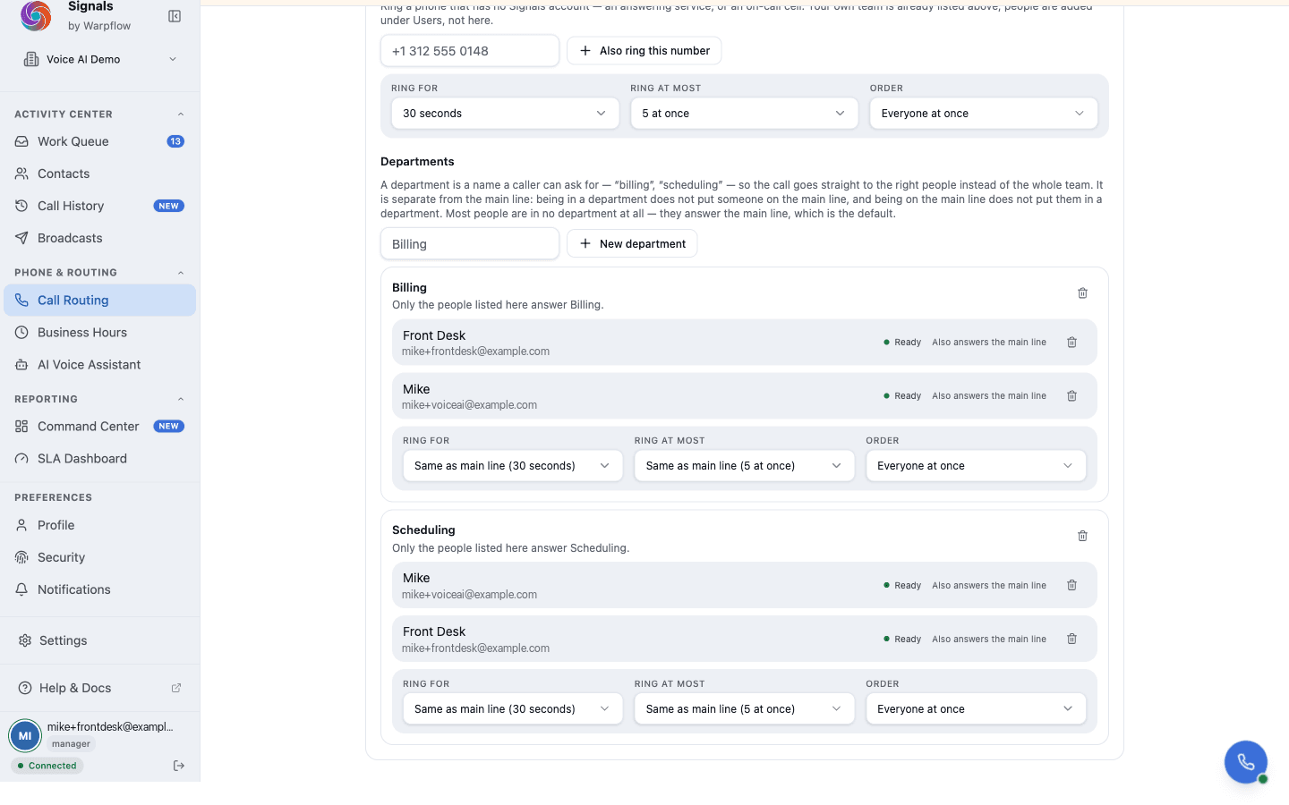1289x805 pixels.
Task: Open main line Ring For 30 seconds dropdown
Action: 505,114
